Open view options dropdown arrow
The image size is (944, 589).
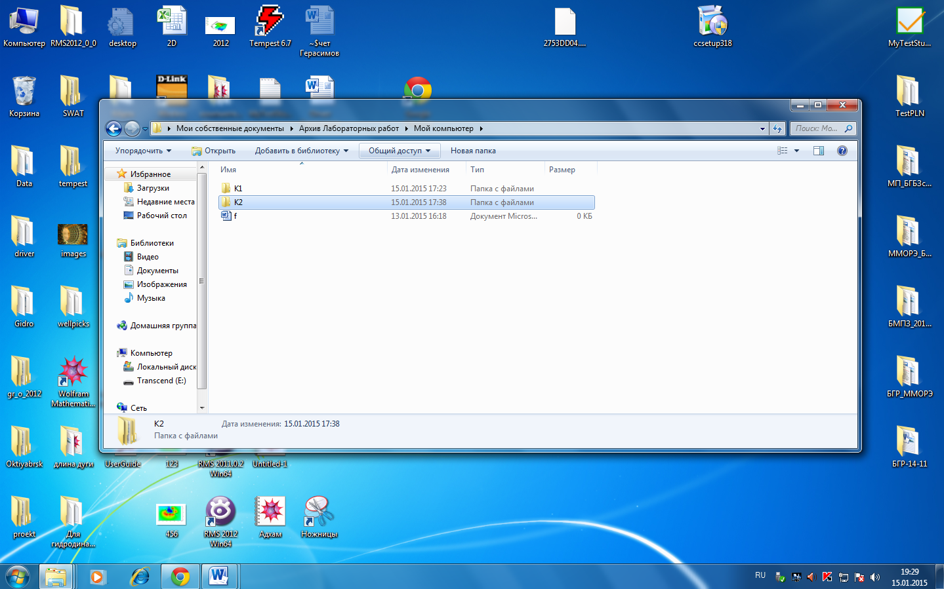(797, 151)
